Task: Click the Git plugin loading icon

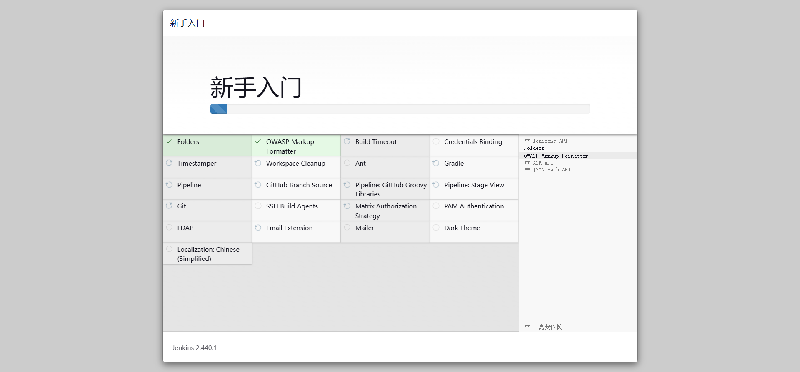Action: click(169, 206)
